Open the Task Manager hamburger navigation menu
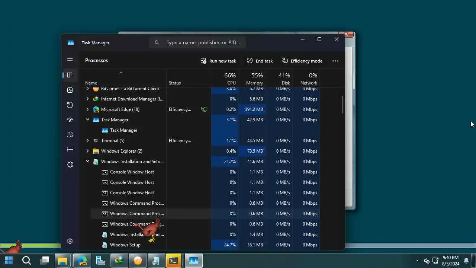Screen dimensions: 476x268 [70, 60]
